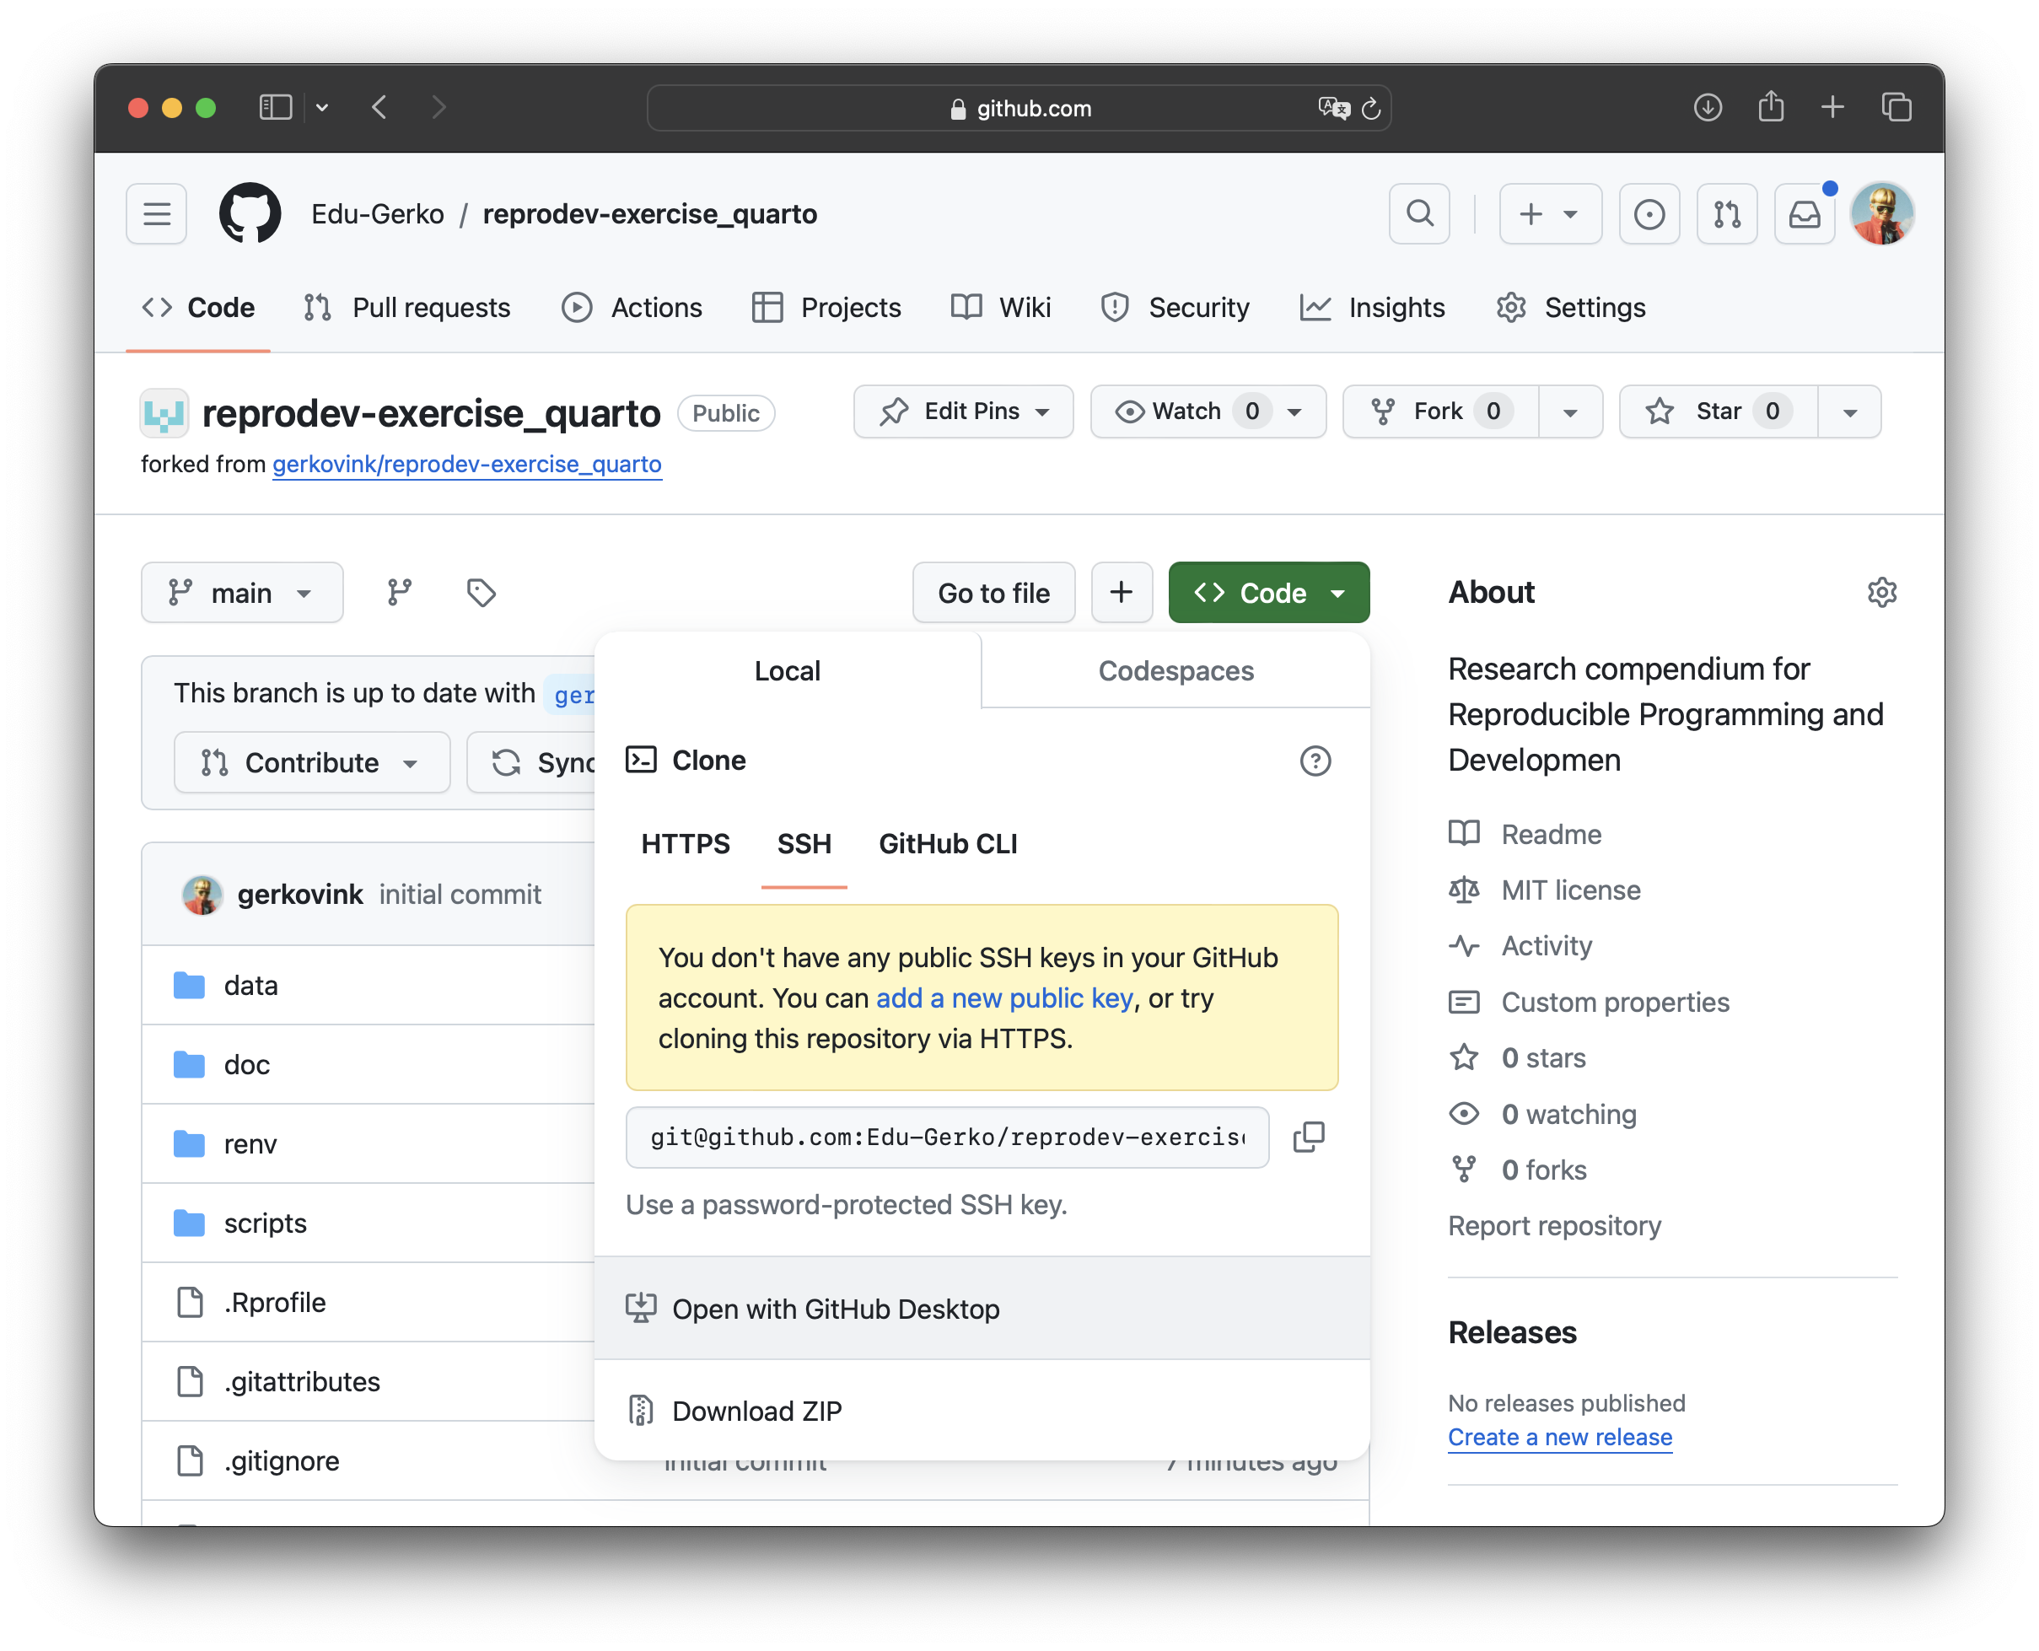2039x1651 pixels.
Task: View tags icon beside branch selector
Action: [482, 593]
